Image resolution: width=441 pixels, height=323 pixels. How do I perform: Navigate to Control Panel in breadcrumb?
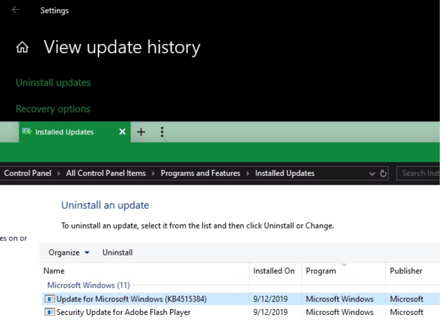(x=28, y=173)
